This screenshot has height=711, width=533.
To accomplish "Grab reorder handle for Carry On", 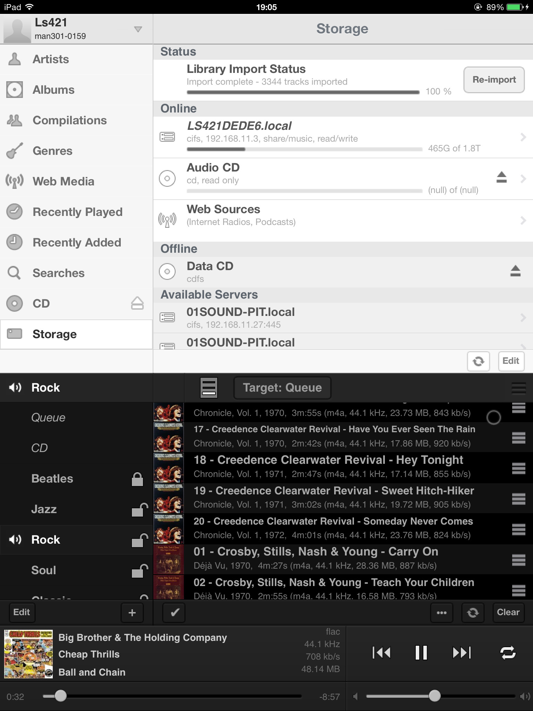I will pyautogui.click(x=518, y=560).
